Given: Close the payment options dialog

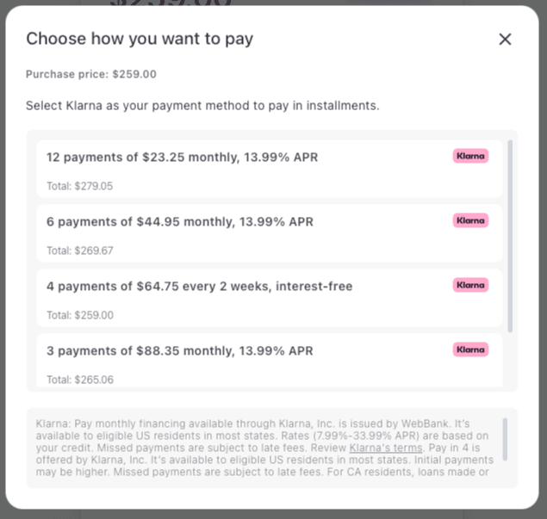Looking at the screenshot, I should click(505, 39).
